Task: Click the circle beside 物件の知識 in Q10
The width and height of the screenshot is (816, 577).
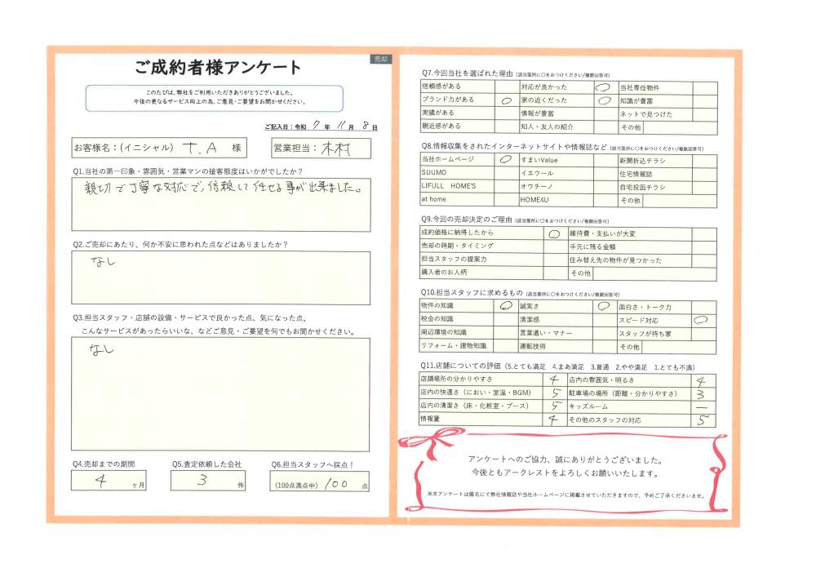Action: pyautogui.click(x=506, y=304)
